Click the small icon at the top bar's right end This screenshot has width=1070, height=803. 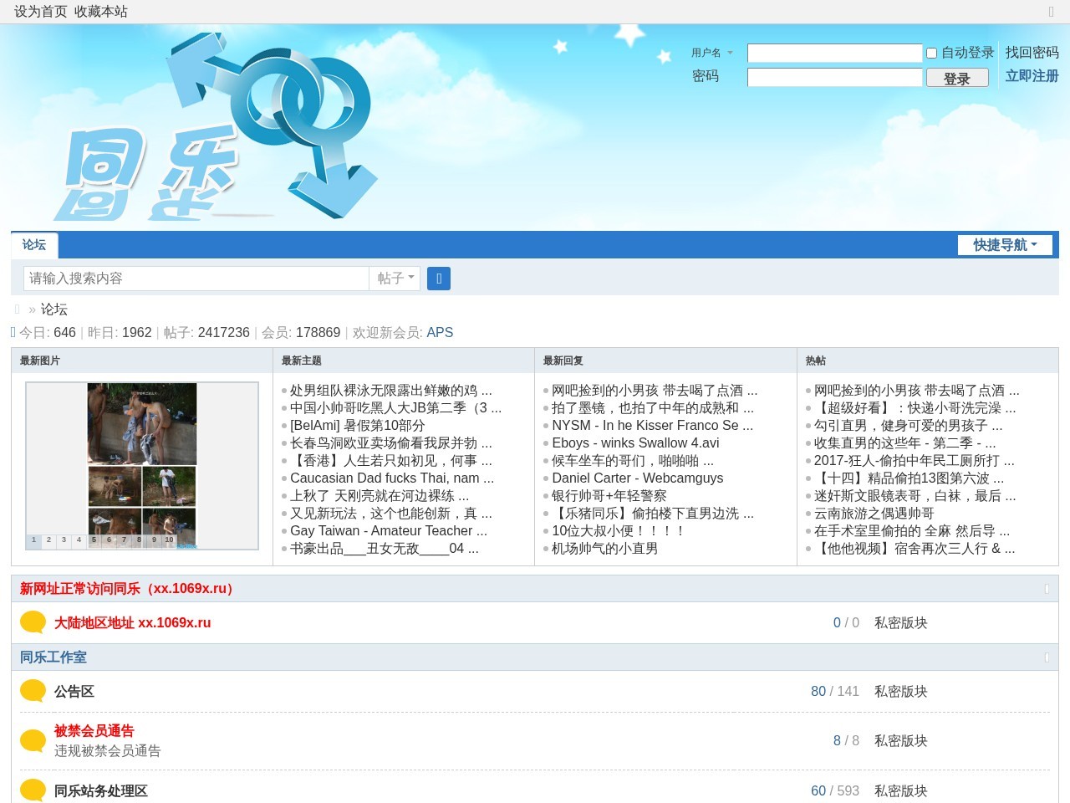pos(1052,12)
